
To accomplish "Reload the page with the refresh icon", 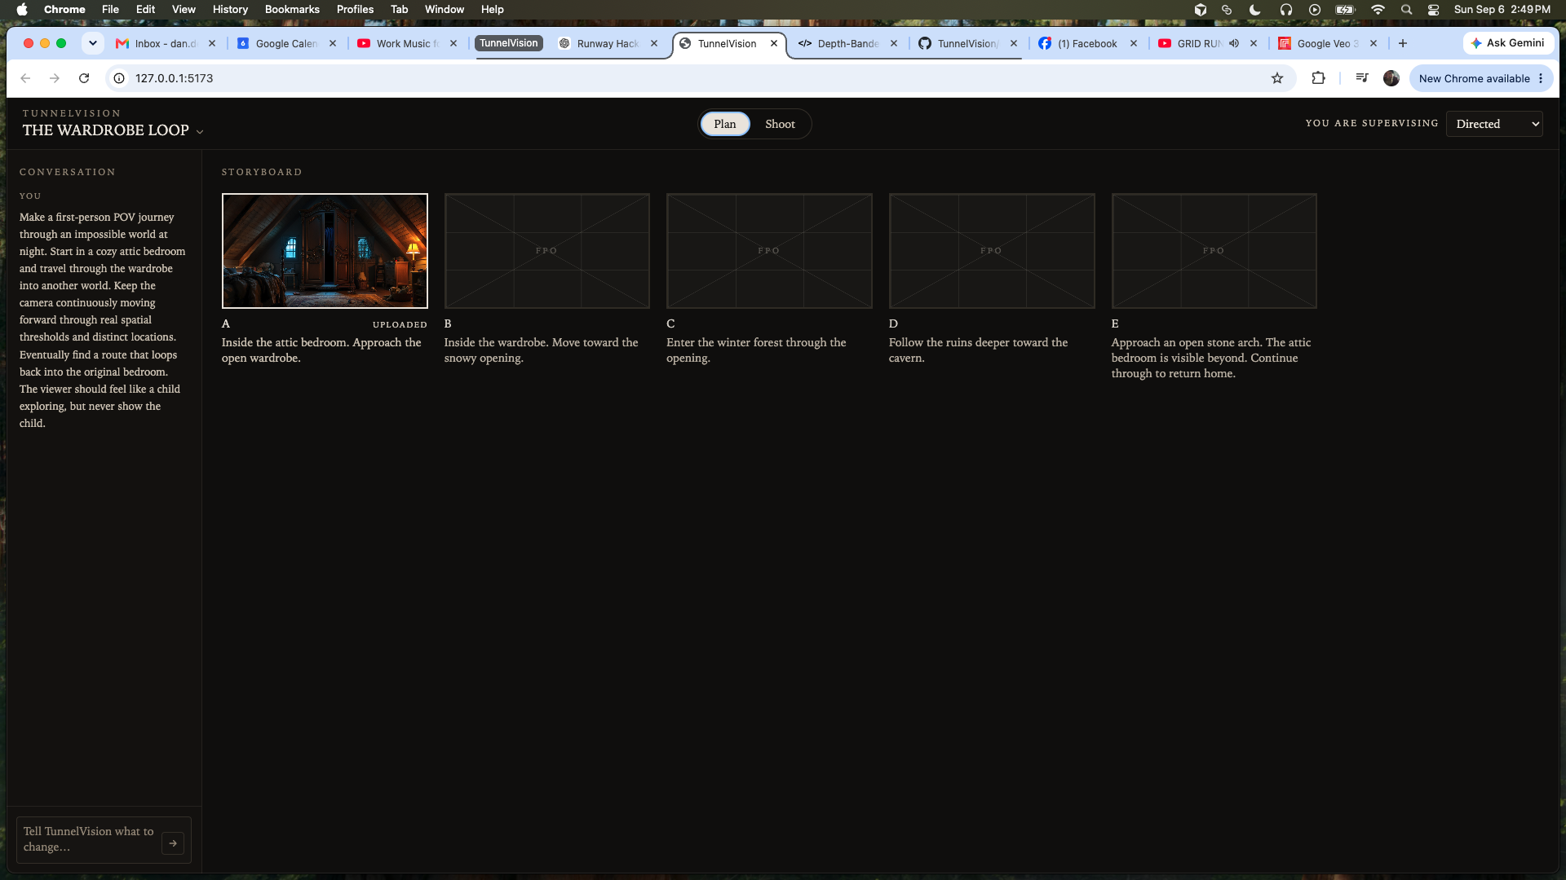I will 84,78.
